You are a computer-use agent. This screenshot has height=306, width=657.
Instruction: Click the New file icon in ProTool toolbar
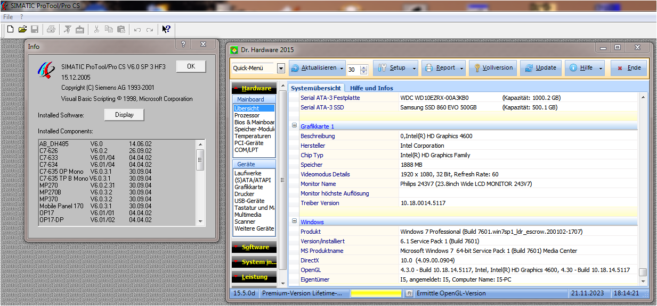pos(10,29)
